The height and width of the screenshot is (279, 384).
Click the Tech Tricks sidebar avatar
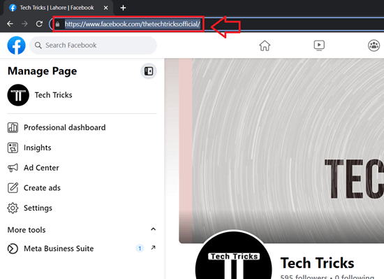18,95
